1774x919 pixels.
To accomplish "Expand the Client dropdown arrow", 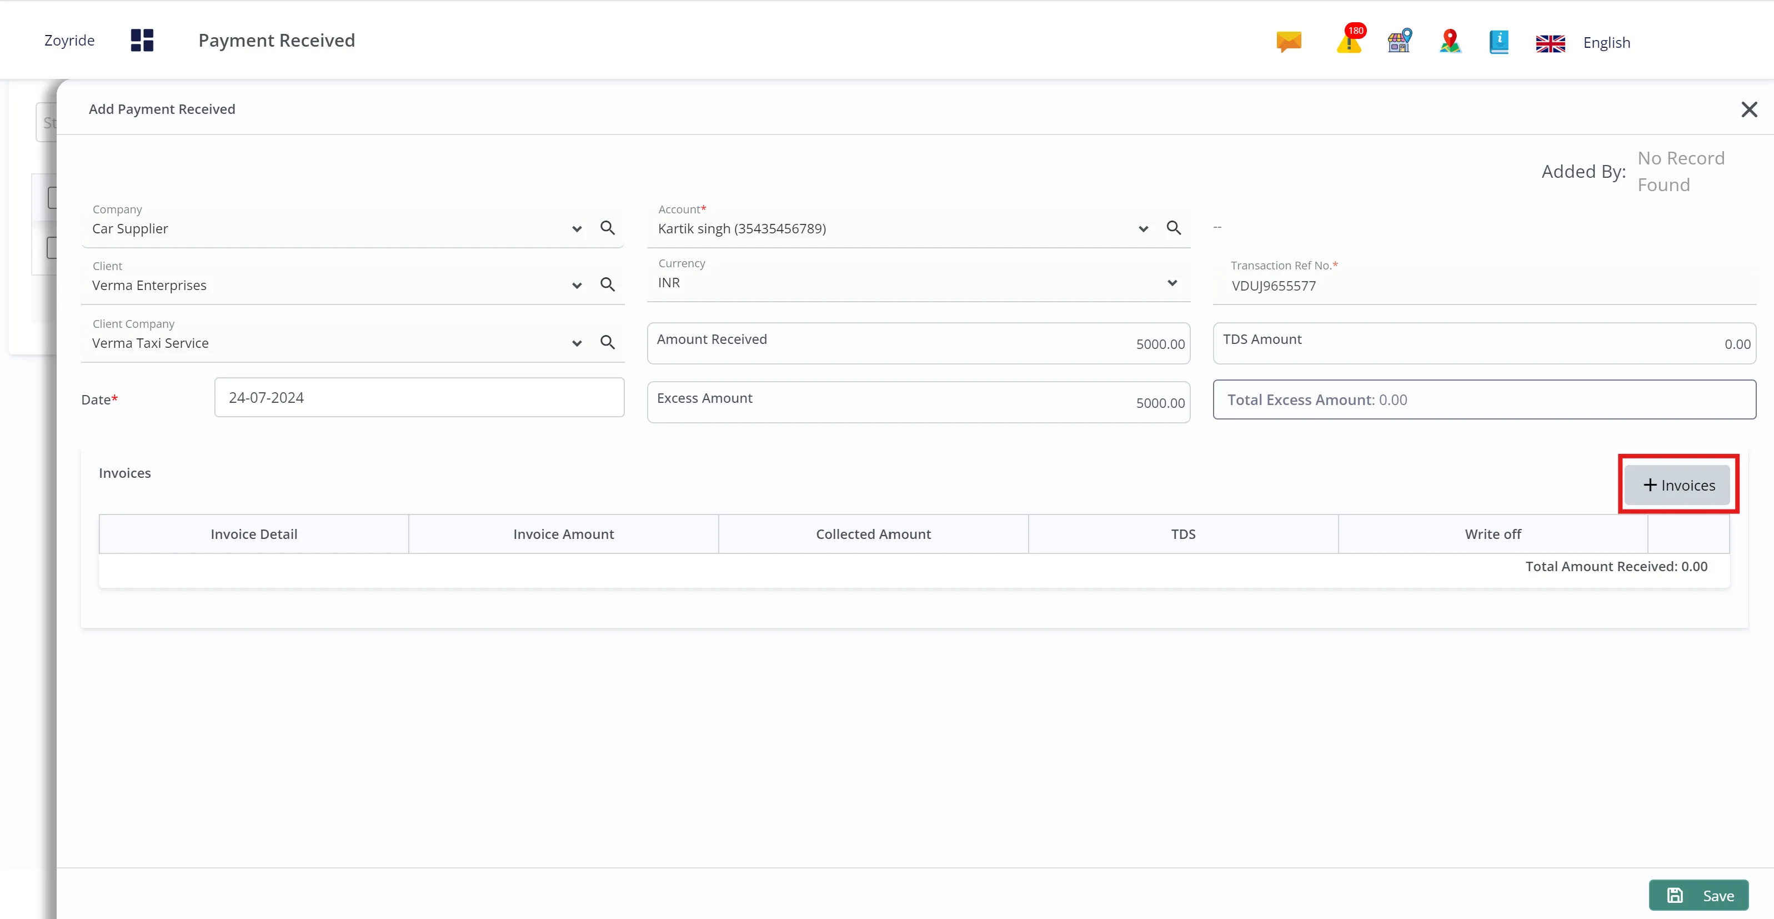I will pyautogui.click(x=577, y=285).
